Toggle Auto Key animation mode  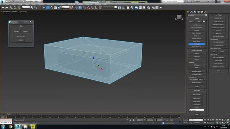[186, 120]
